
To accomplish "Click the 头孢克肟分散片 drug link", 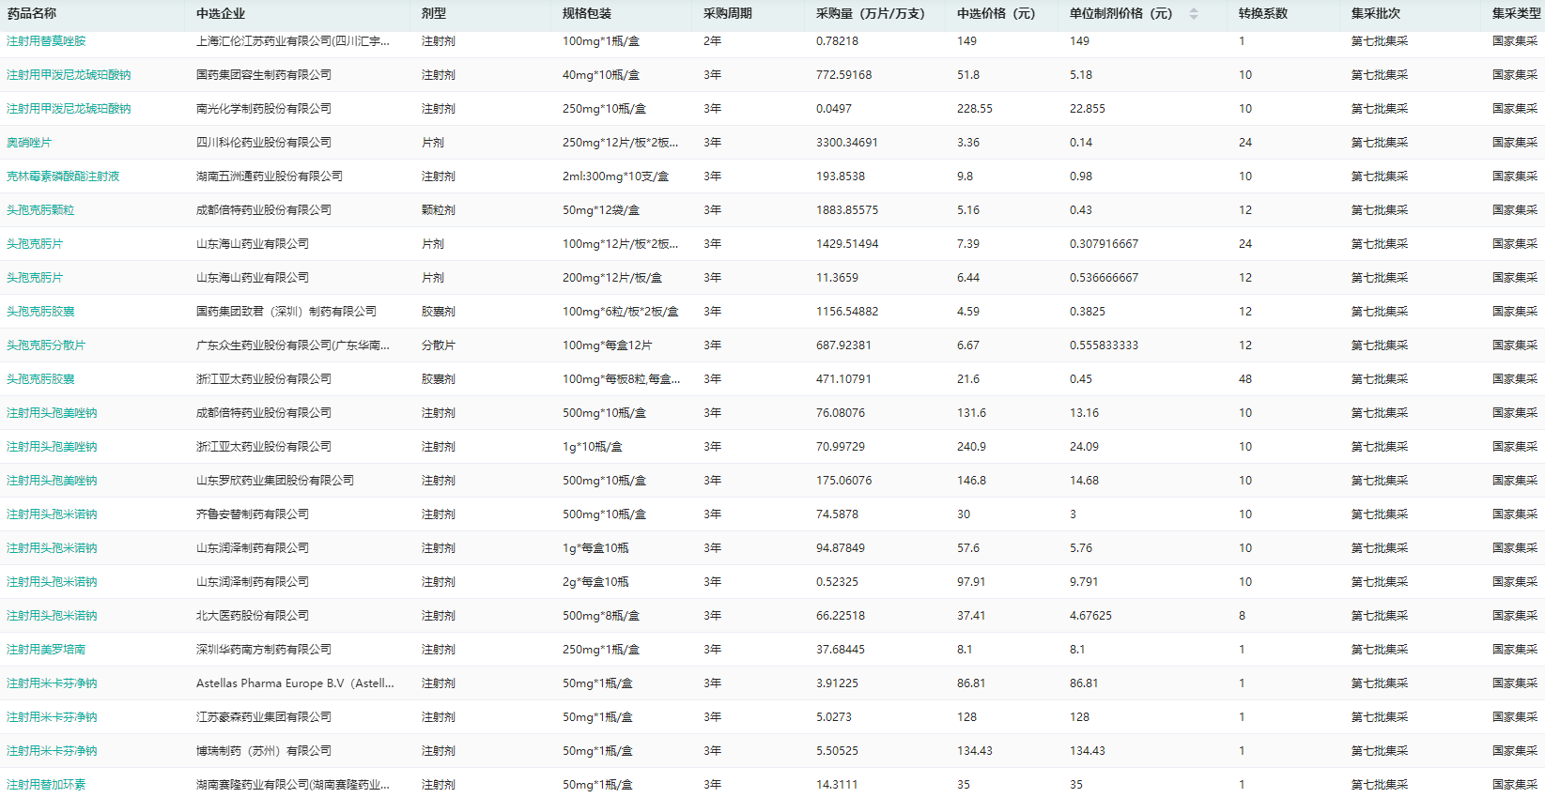I will click(46, 345).
